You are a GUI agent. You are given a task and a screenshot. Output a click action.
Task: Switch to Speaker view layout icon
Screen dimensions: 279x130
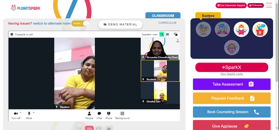162,34
